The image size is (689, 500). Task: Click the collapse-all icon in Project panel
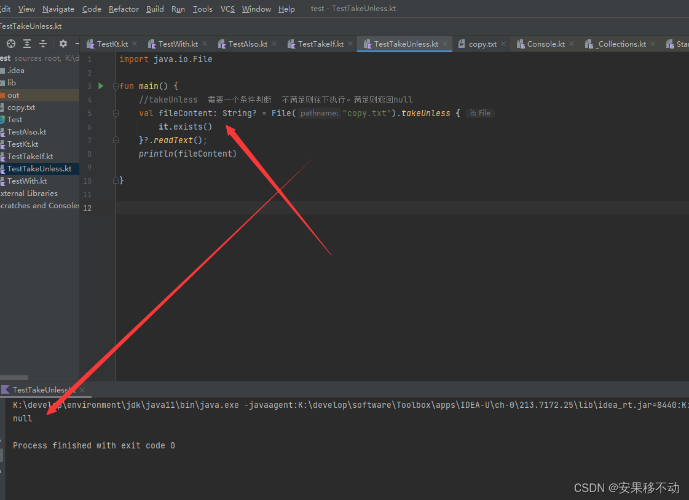(42, 44)
